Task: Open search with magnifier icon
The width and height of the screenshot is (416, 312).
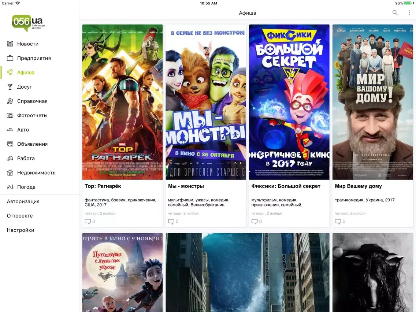Action: point(395,13)
